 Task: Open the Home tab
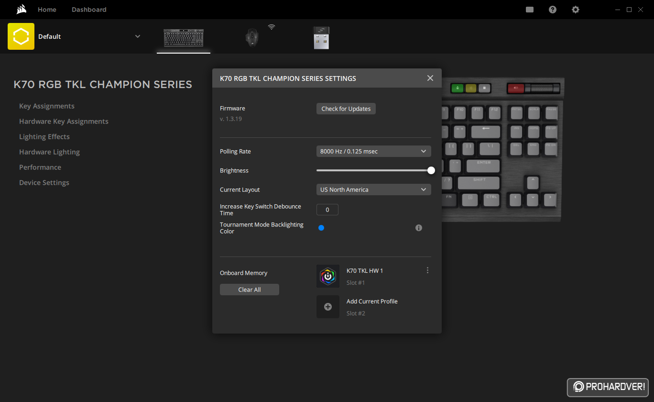(x=47, y=10)
